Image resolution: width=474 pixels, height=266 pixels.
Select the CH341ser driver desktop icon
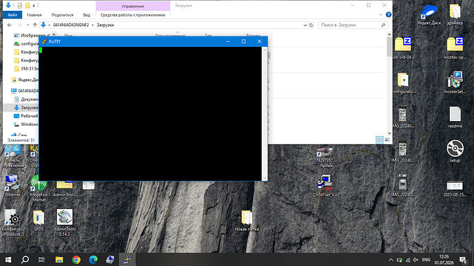[324, 186]
